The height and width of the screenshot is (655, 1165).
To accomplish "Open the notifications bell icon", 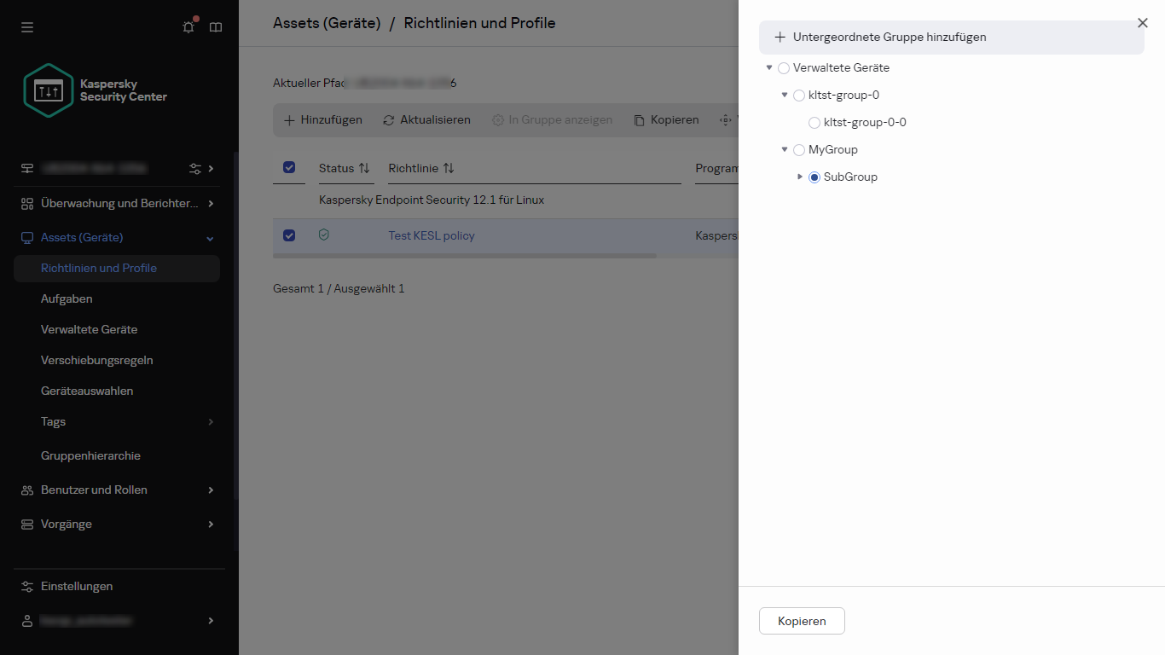I will tap(188, 27).
